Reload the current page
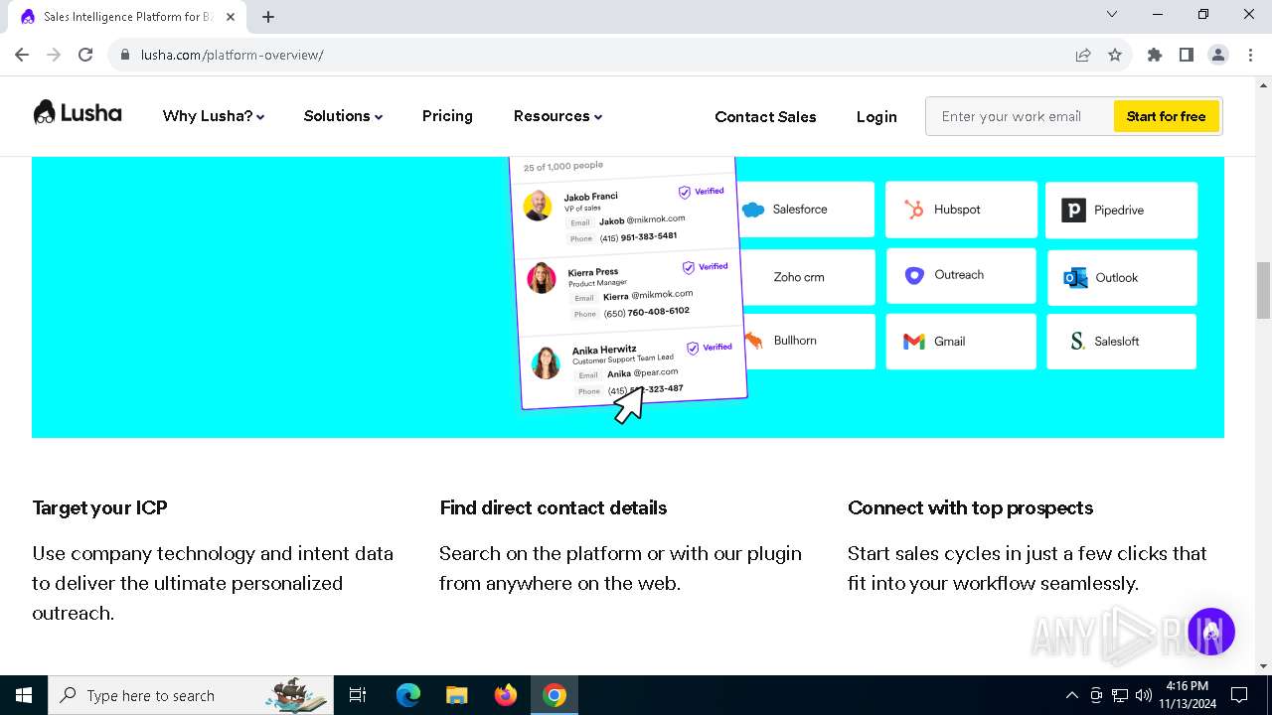 (85, 55)
